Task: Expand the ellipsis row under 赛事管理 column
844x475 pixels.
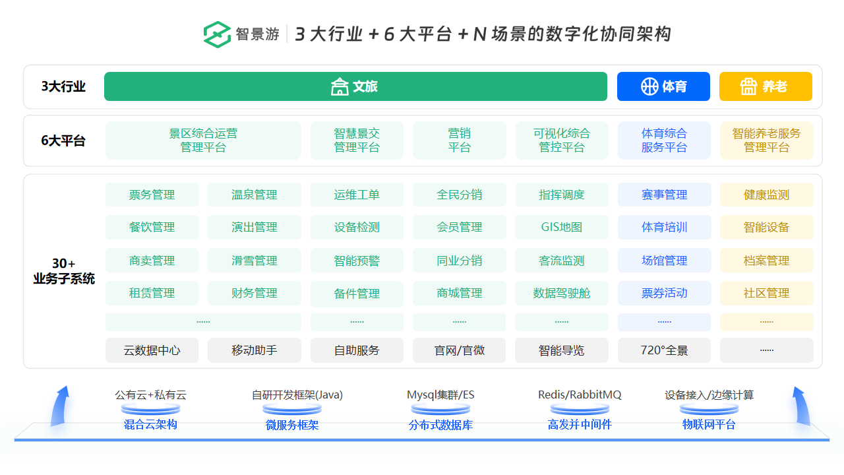Action: (x=664, y=321)
